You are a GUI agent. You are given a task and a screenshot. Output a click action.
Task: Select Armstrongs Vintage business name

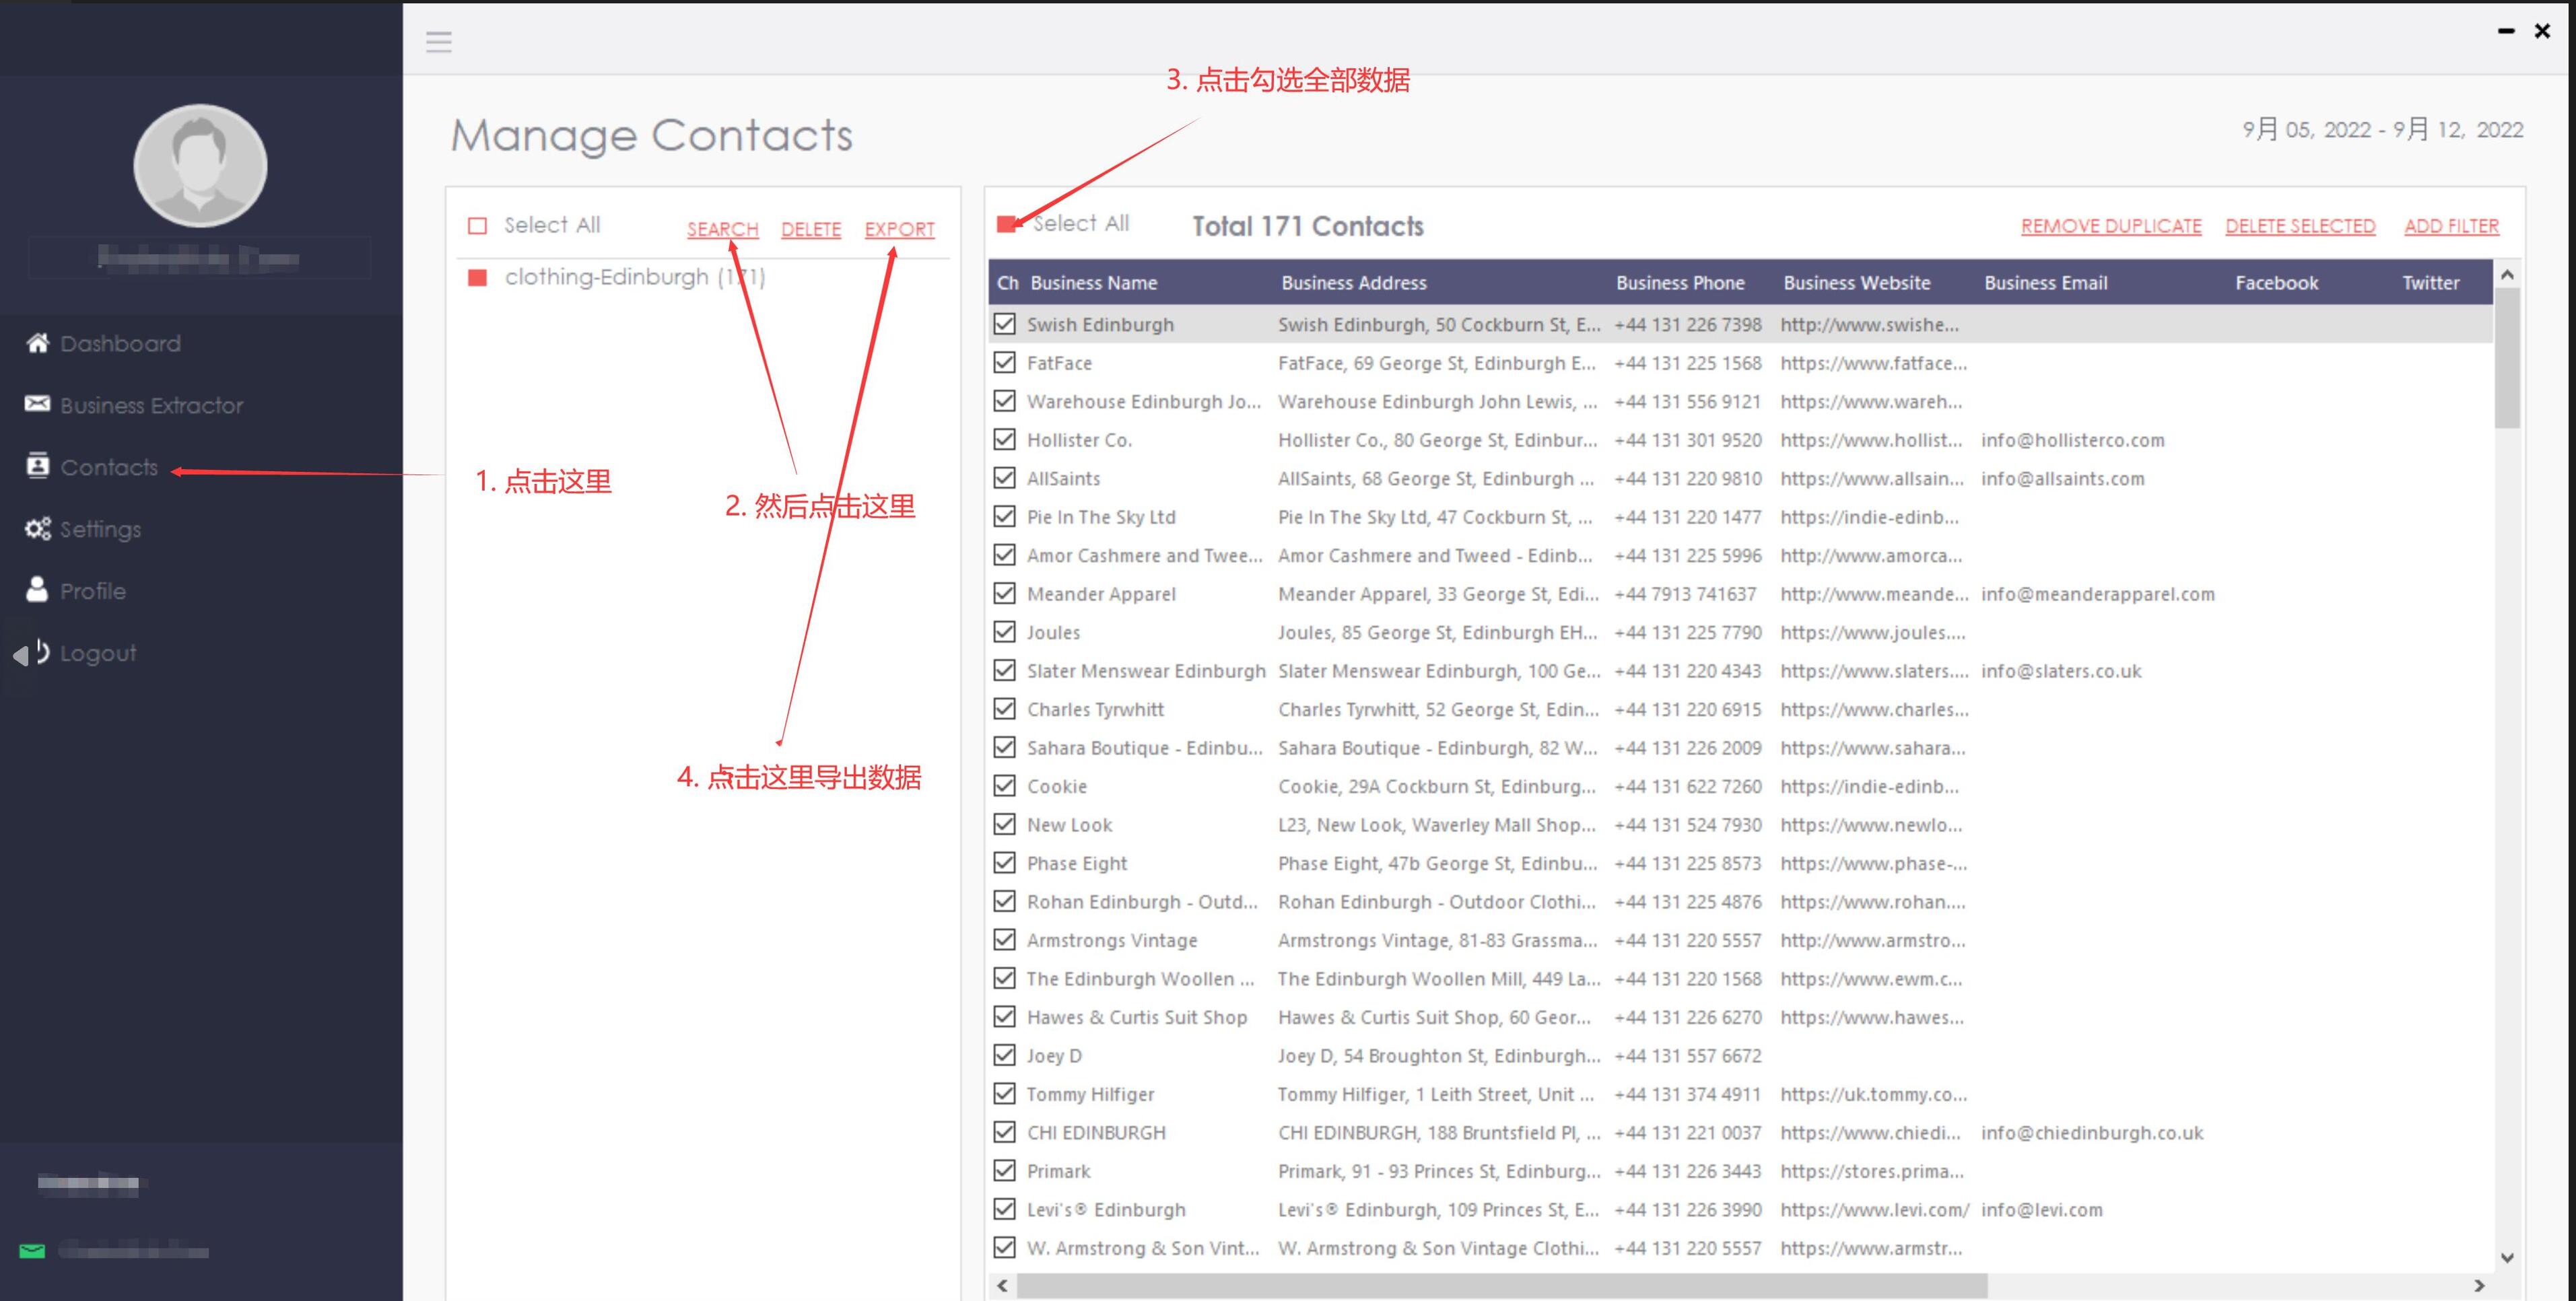[1112, 941]
